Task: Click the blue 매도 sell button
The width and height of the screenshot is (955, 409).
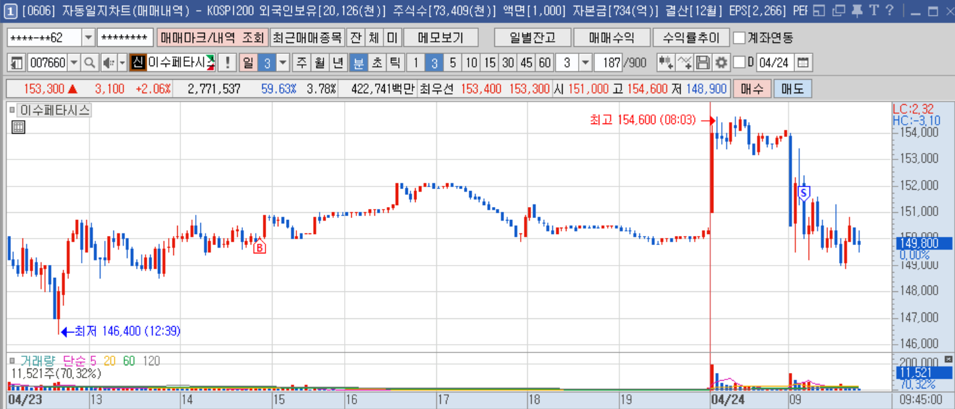Action: coord(792,89)
